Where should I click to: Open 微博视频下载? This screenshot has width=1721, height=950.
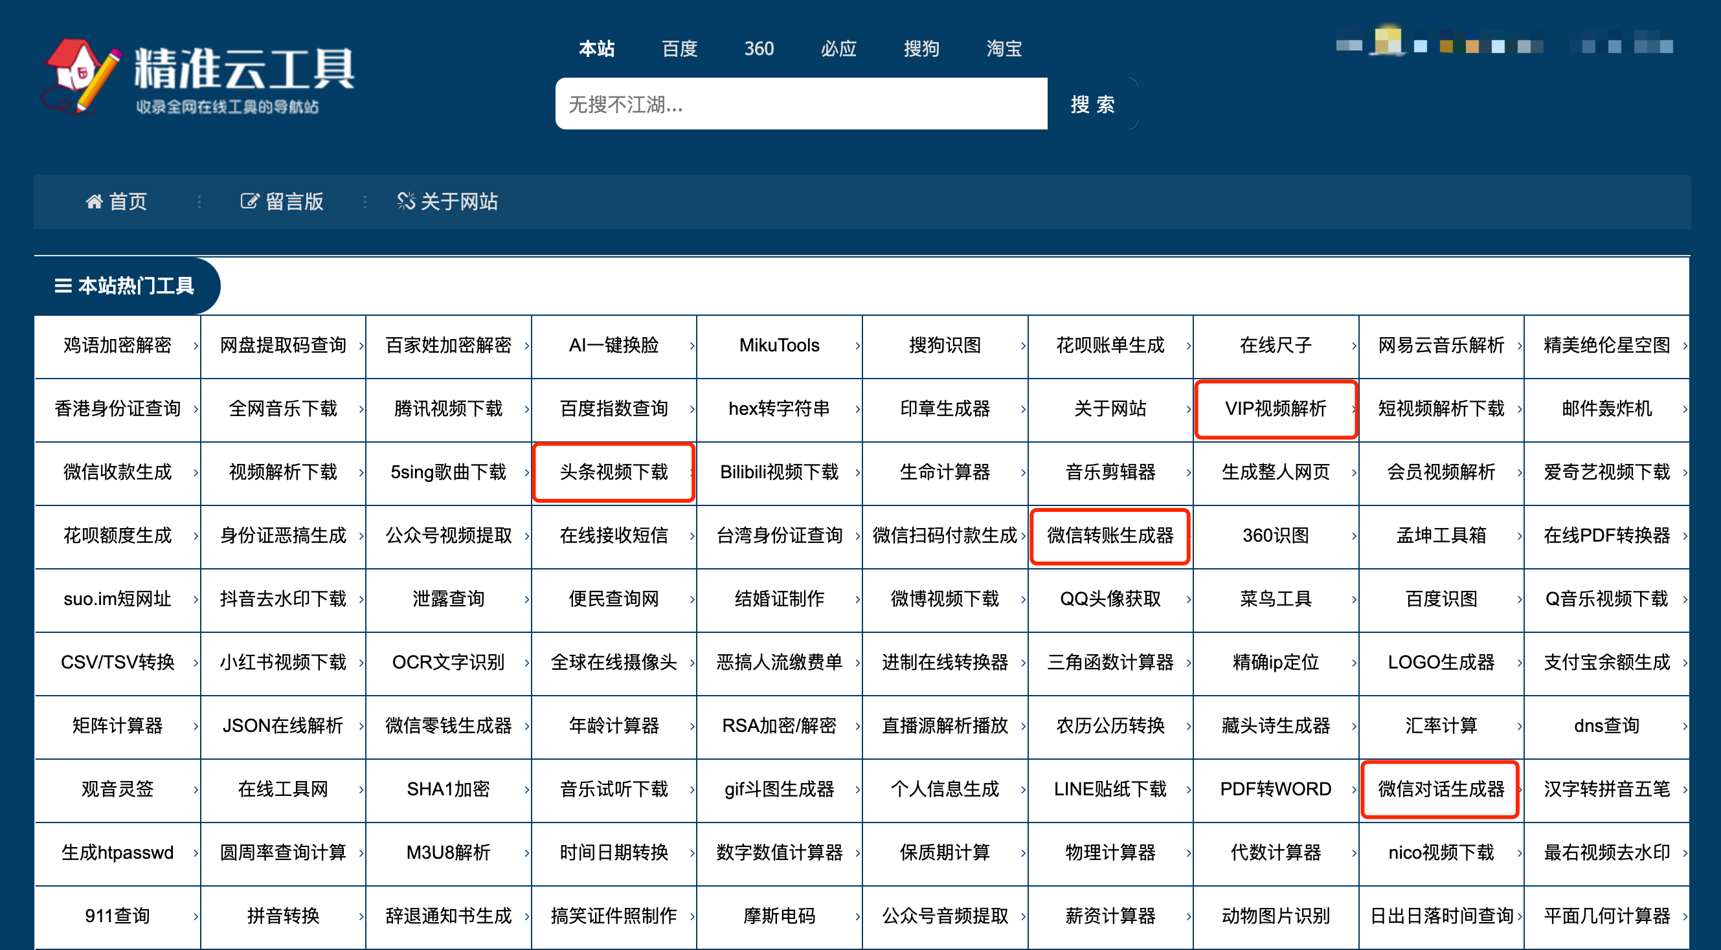click(945, 599)
